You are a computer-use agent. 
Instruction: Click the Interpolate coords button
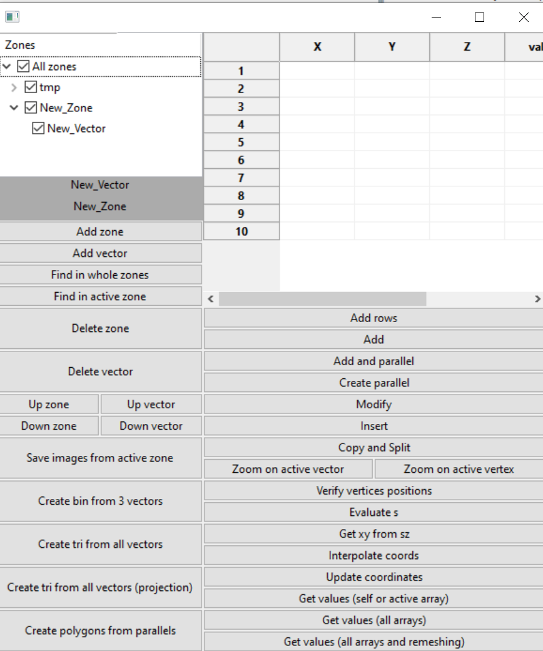pos(373,555)
